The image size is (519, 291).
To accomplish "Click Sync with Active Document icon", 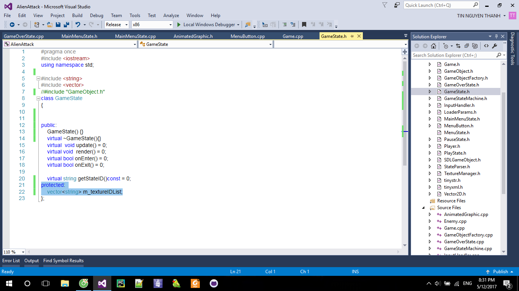I will (x=458, y=46).
